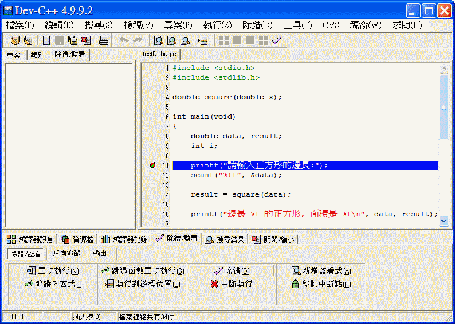Open the CVS menu
The height and width of the screenshot is (324, 455).
331,25
